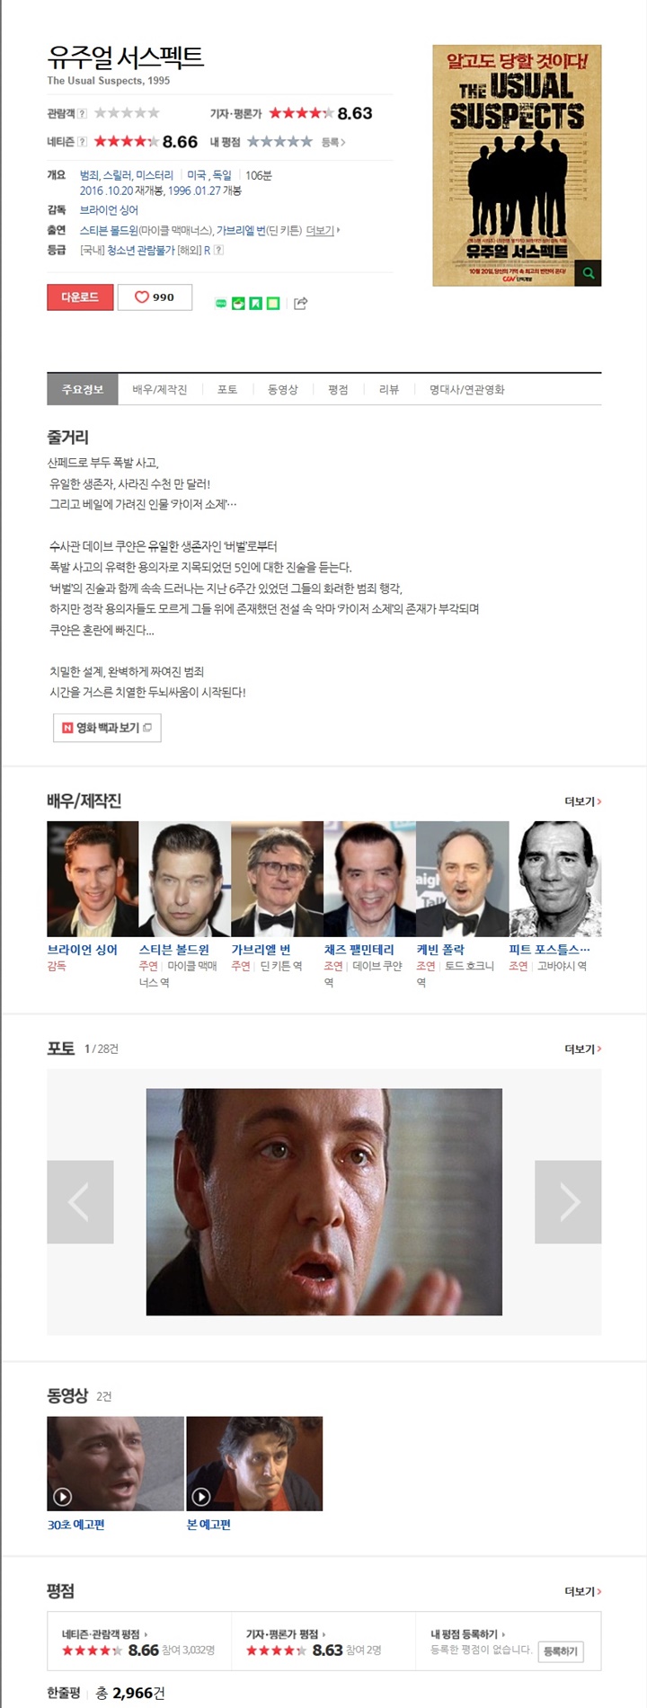Screen dimensions: 647x1708
Task: Click the share arrow icon
Action: (301, 303)
